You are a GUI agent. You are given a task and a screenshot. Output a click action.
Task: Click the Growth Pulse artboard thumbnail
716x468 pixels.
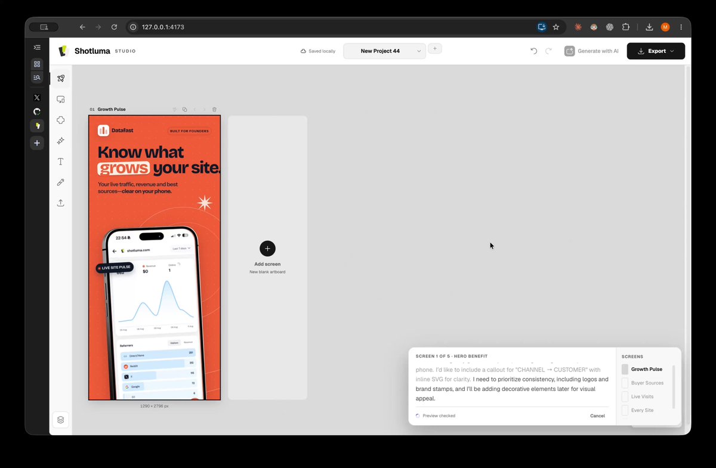coord(155,258)
